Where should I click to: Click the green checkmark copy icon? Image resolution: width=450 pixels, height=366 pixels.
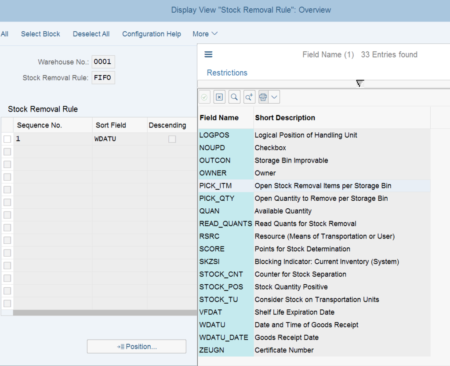coord(204,97)
